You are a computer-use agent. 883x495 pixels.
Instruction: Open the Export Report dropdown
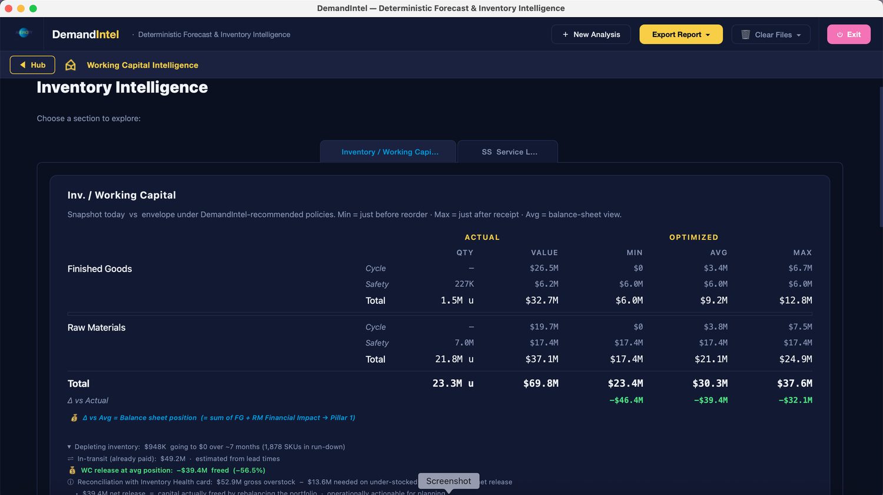click(x=680, y=35)
